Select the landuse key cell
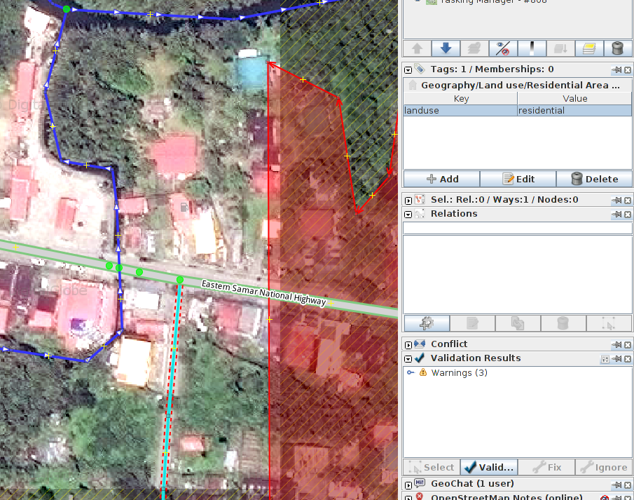 (460, 110)
